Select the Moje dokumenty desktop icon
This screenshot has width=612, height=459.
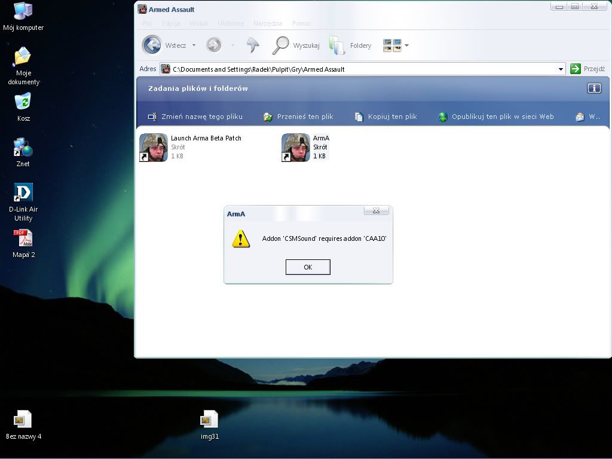click(23, 66)
